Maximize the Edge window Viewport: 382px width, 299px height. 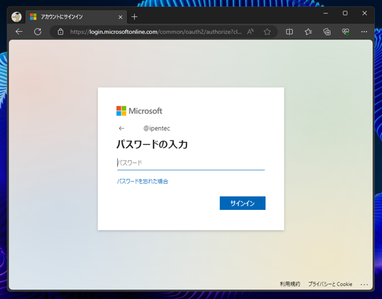pyautogui.click(x=345, y=13)
